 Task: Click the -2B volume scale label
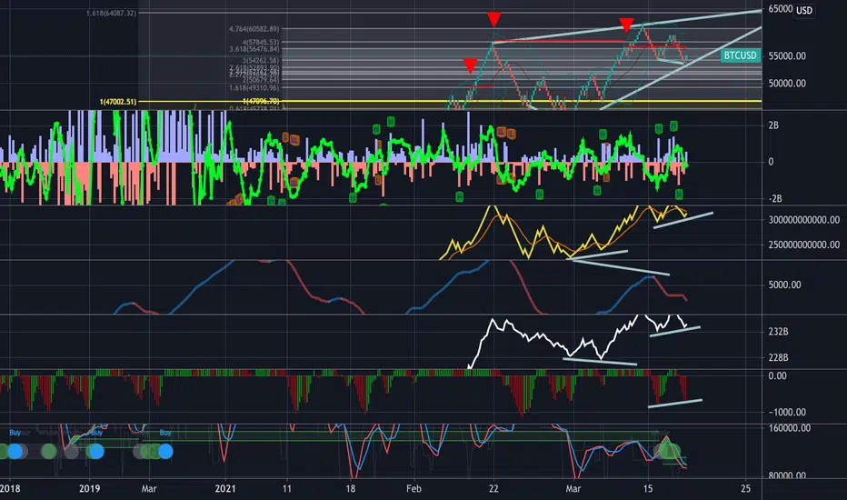coord(775,198)
